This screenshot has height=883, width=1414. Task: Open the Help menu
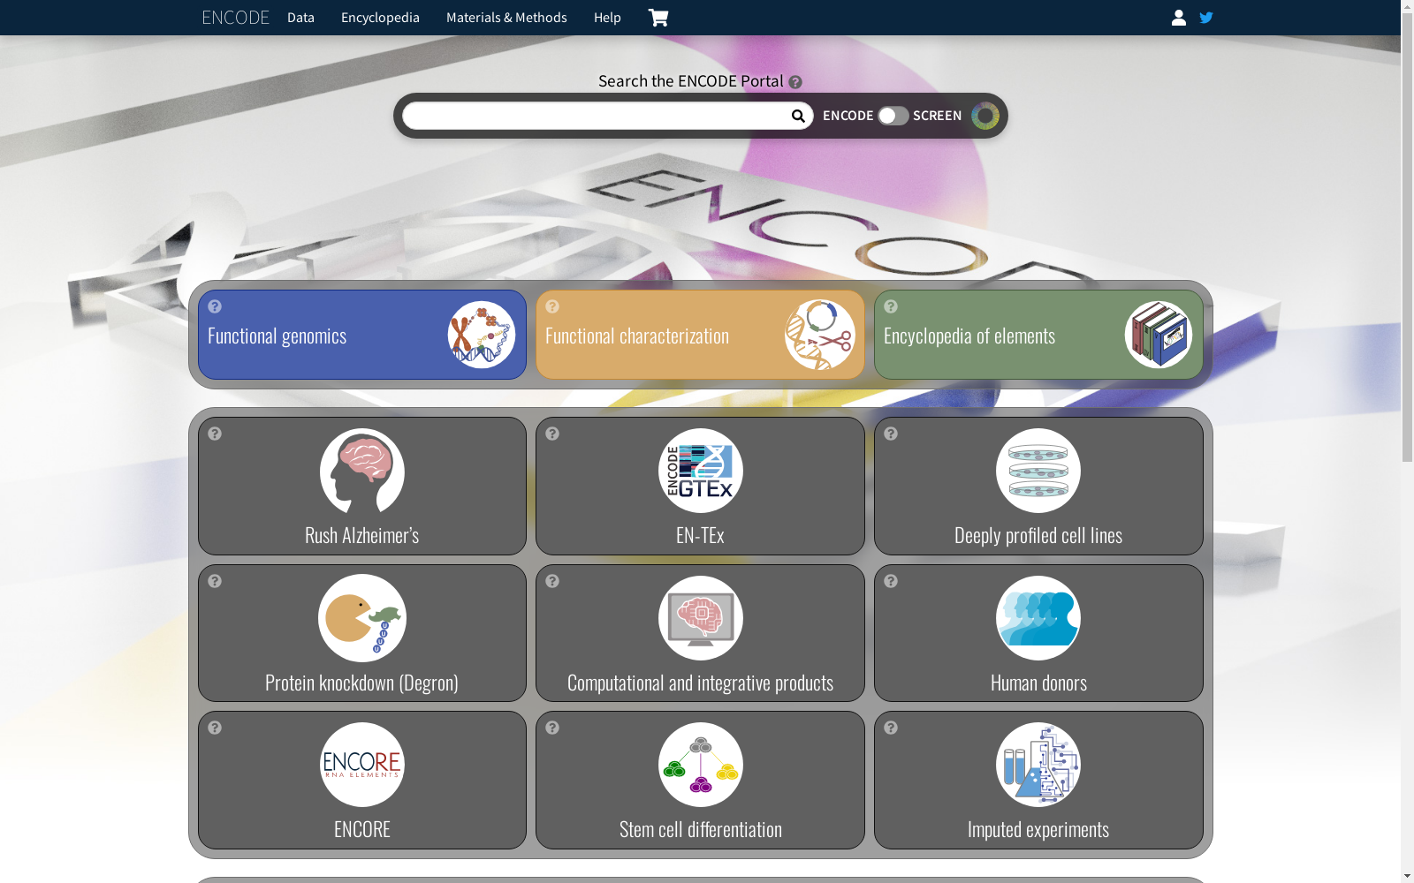(607, 18)
